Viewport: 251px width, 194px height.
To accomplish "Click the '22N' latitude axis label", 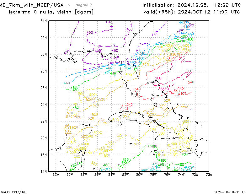I will click(44, 121).
